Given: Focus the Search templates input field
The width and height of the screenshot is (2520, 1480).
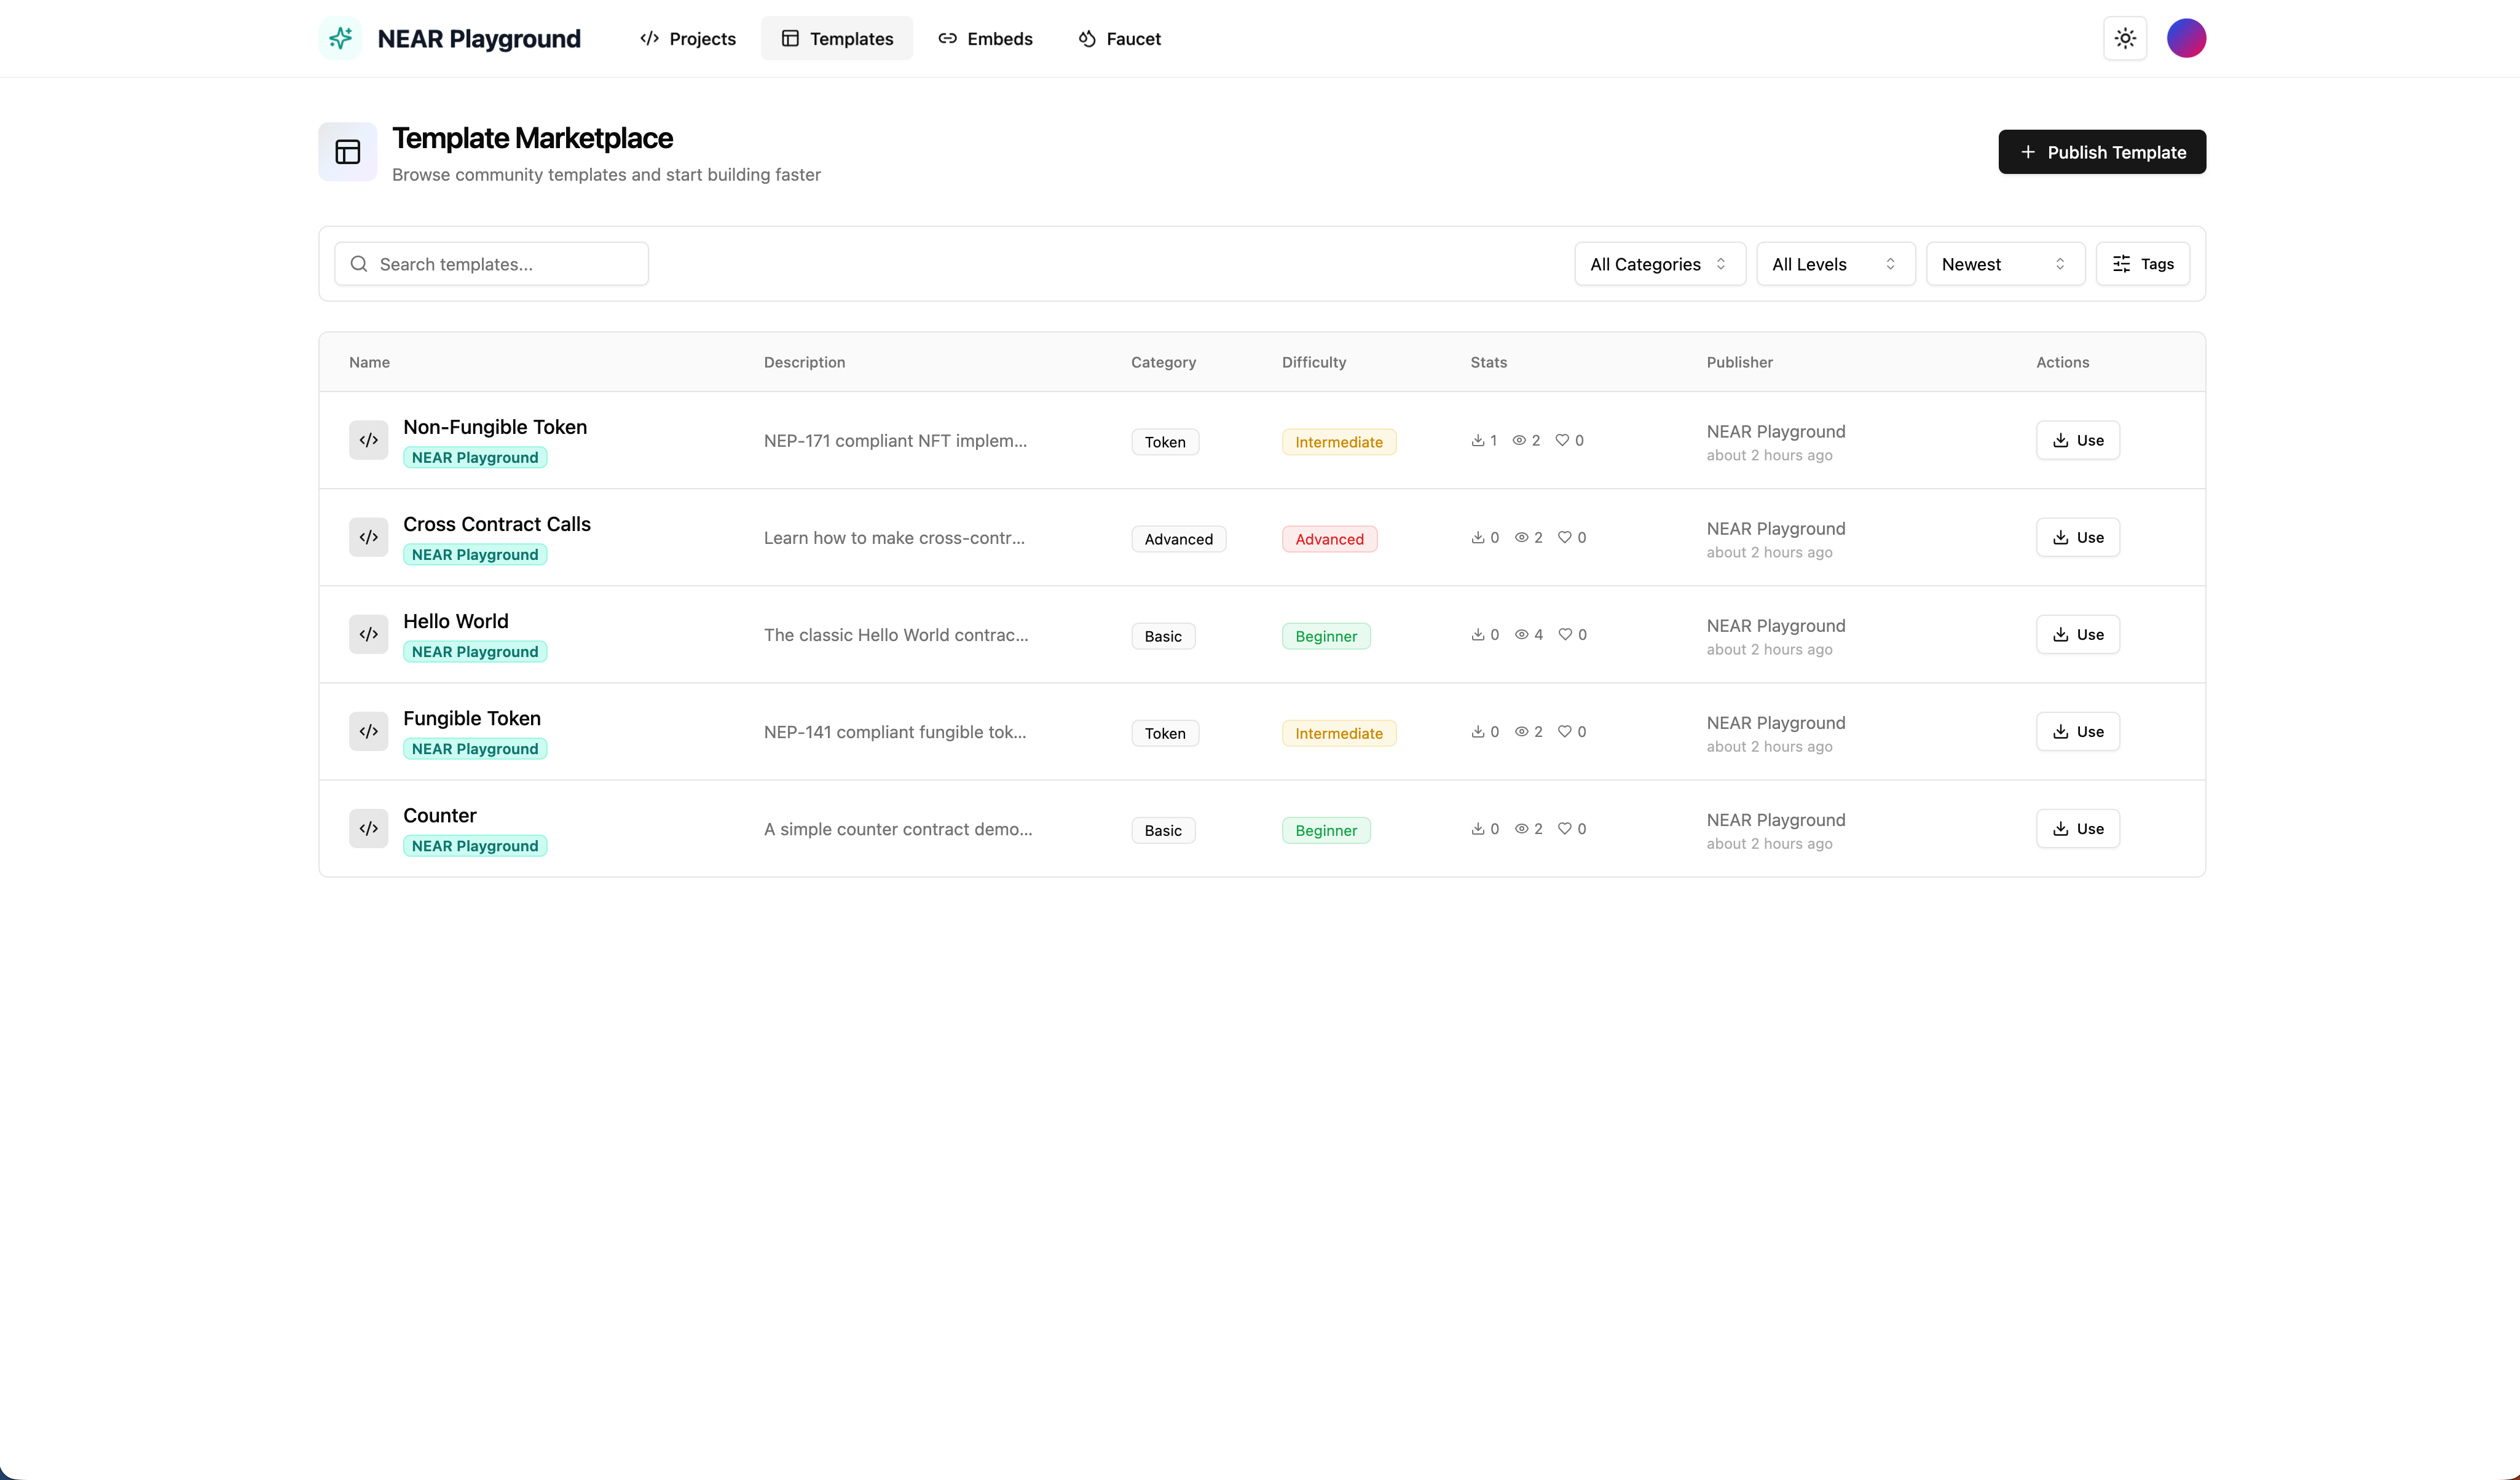Looking at the screenshot, I should click(x=491, y=264).
